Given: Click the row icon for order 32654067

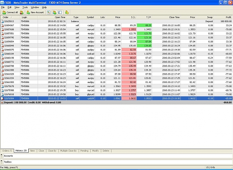Looking at the screenshot, I should (2, 25).
